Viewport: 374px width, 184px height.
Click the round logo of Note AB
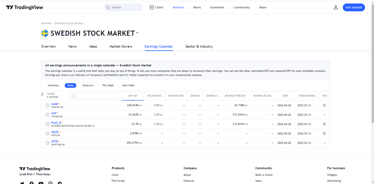(48, 133)
